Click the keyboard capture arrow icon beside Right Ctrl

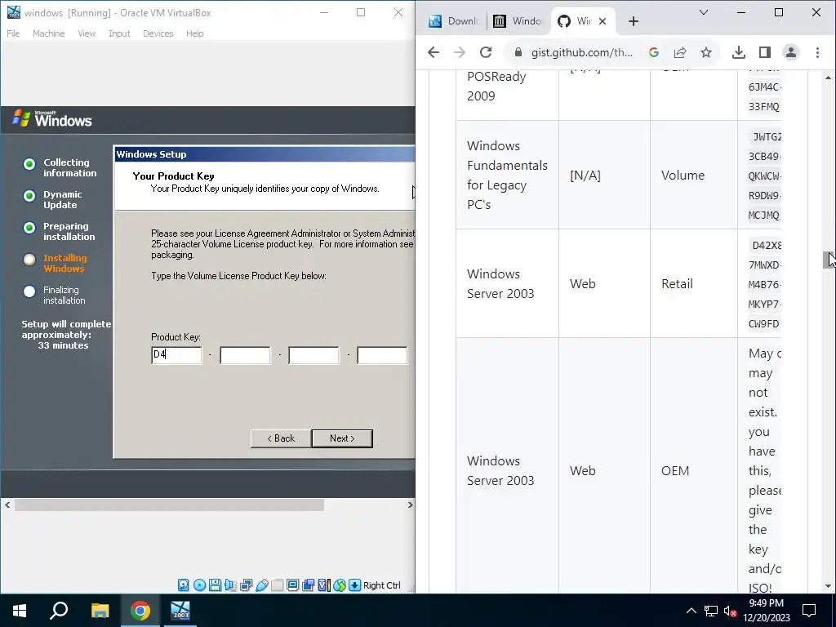(355, 585)
